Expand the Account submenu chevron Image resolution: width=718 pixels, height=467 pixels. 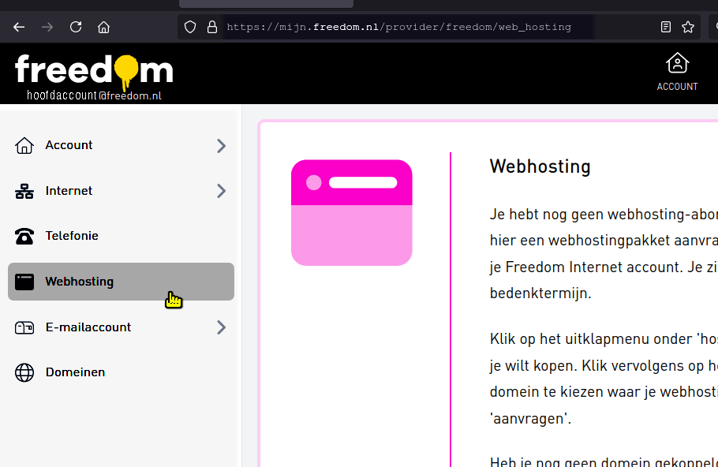pos(221,146)
